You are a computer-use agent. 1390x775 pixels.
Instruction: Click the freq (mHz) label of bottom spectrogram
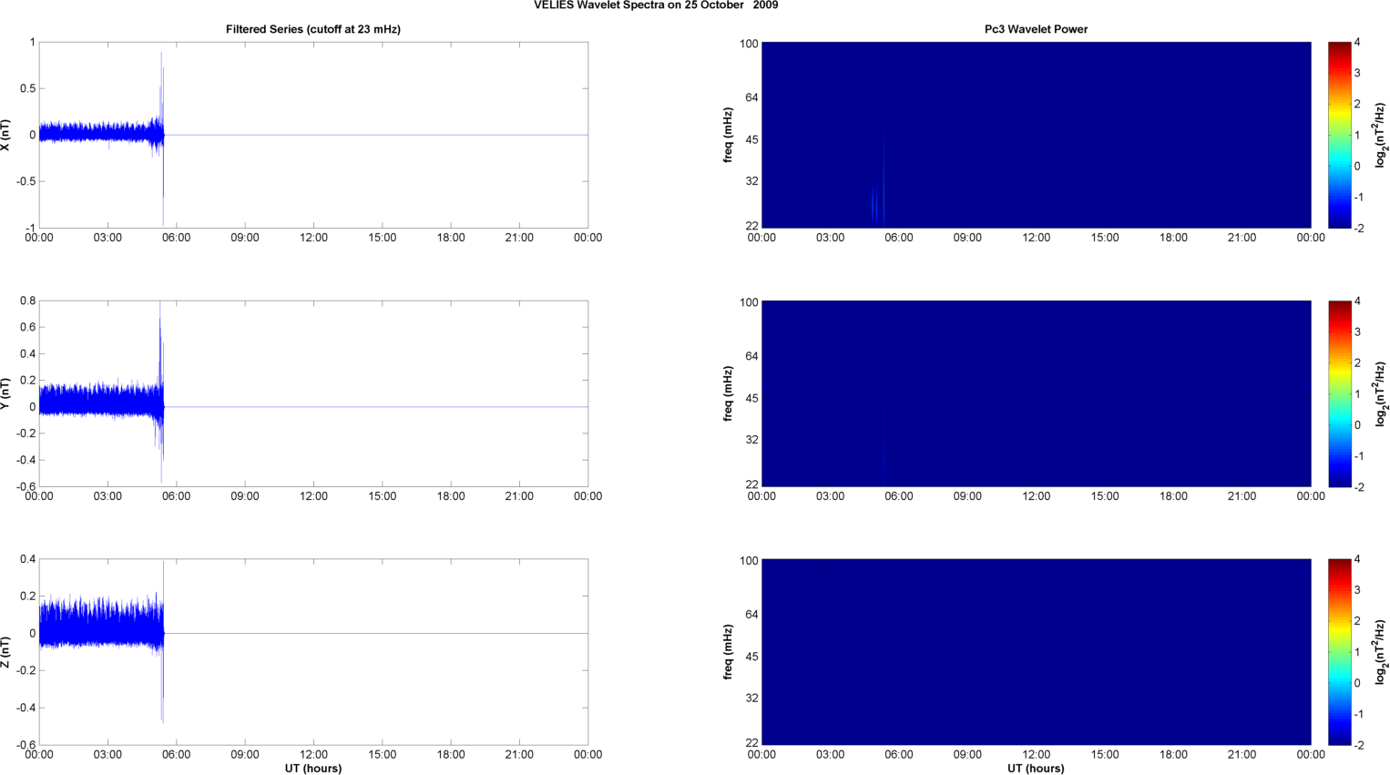point(729,652)
